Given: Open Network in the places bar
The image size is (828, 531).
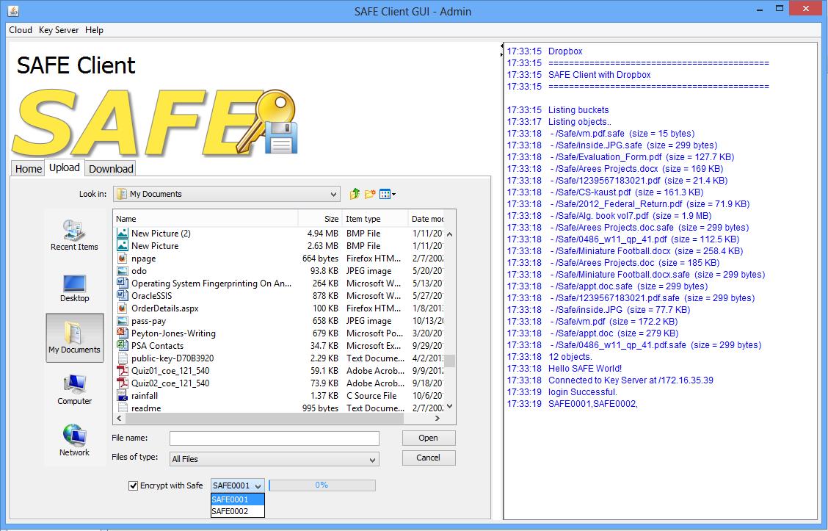Looking at the screenshot, I should 74,441.
